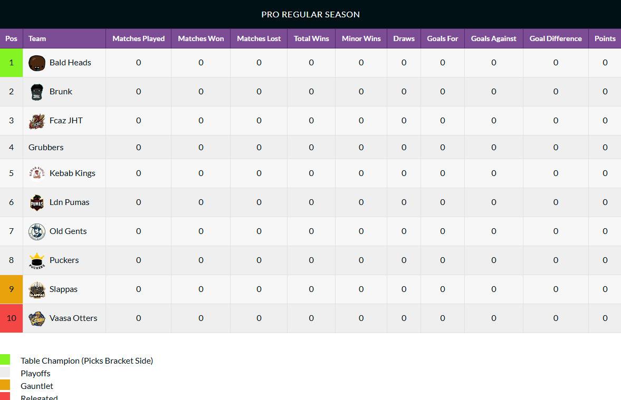Sort by Goals Against column header
The image size is (621, 400).
pos(493,38)
